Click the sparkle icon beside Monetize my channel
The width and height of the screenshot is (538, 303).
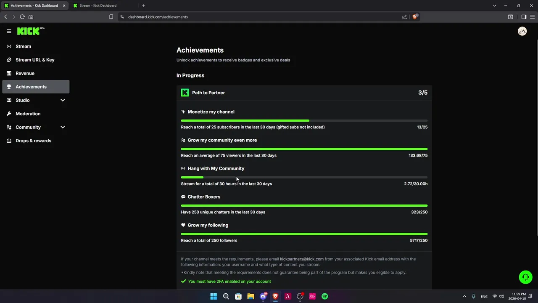click(x=183, y=112)
